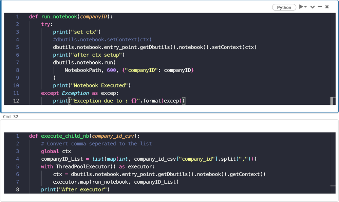Click the run_notebook function name
339x202 pixels.
[59, 17]
